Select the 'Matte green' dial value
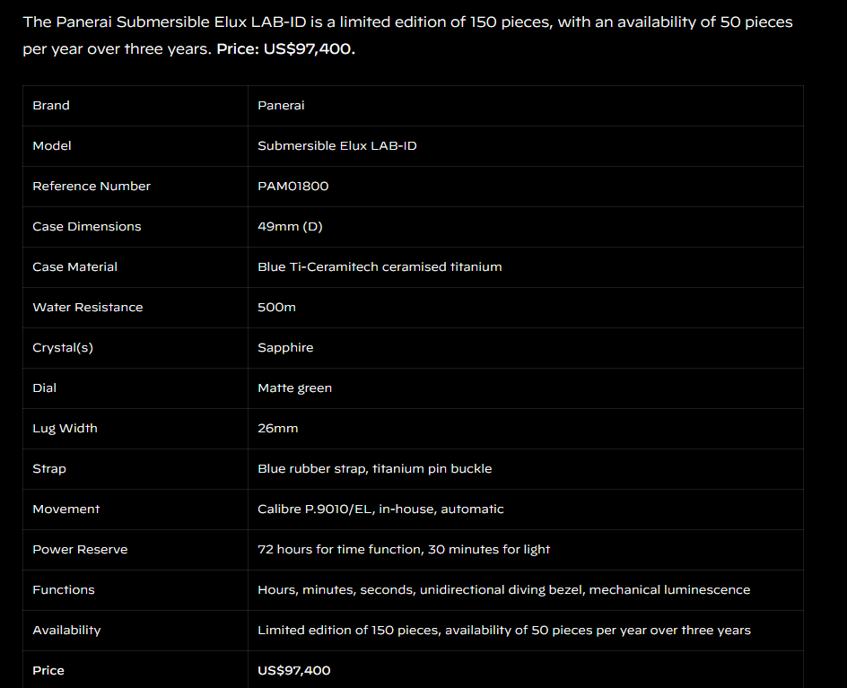This screenshot has height=688, width=847. 294,388
